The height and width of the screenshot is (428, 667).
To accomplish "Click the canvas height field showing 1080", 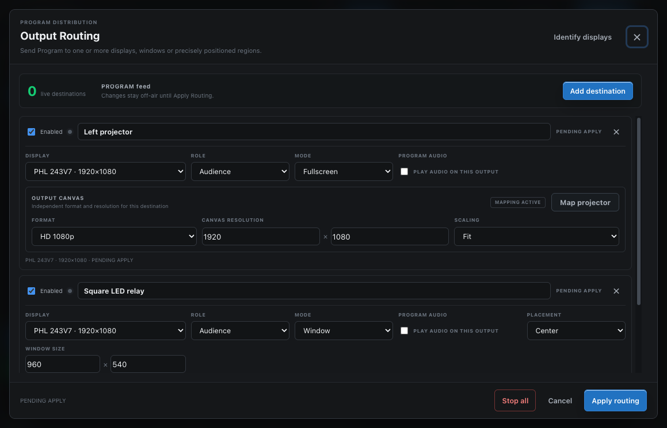I will point(390,237).
